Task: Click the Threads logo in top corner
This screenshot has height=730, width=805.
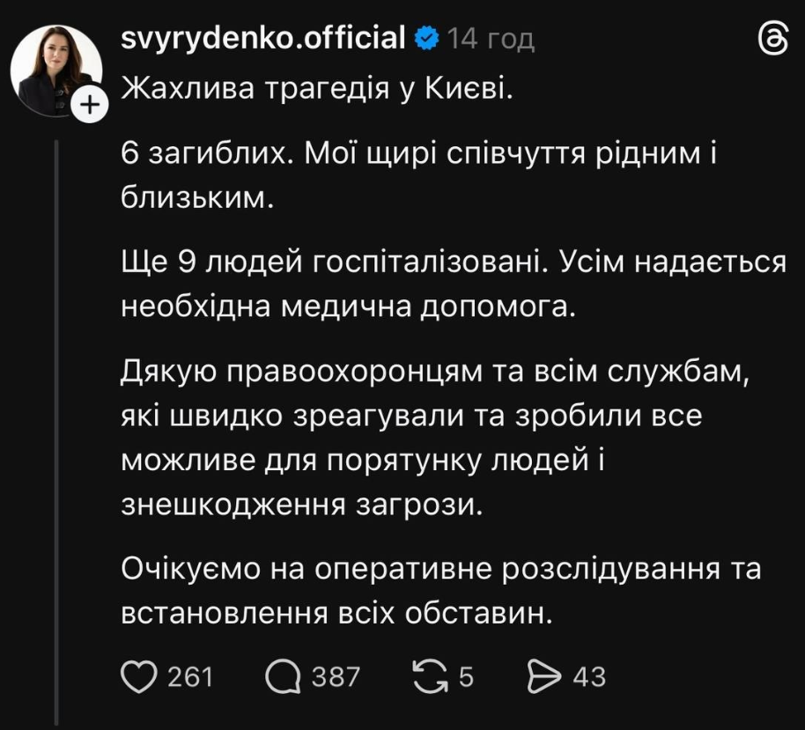Action: [x=772, y=40]
